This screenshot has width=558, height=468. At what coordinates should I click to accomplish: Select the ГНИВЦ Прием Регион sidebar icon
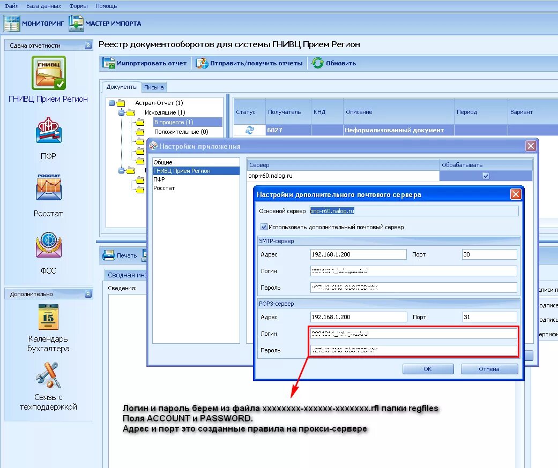pyautogui.click(x=49, y=73)
